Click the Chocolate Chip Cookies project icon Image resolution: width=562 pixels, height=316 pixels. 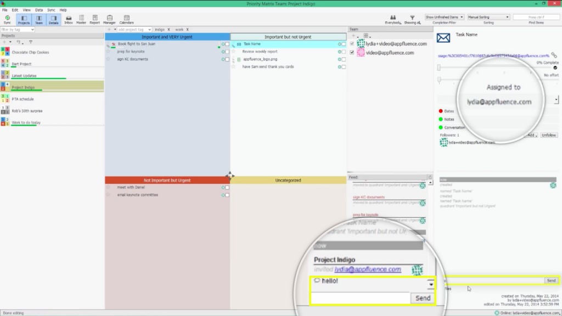click(x=5, y=52)
